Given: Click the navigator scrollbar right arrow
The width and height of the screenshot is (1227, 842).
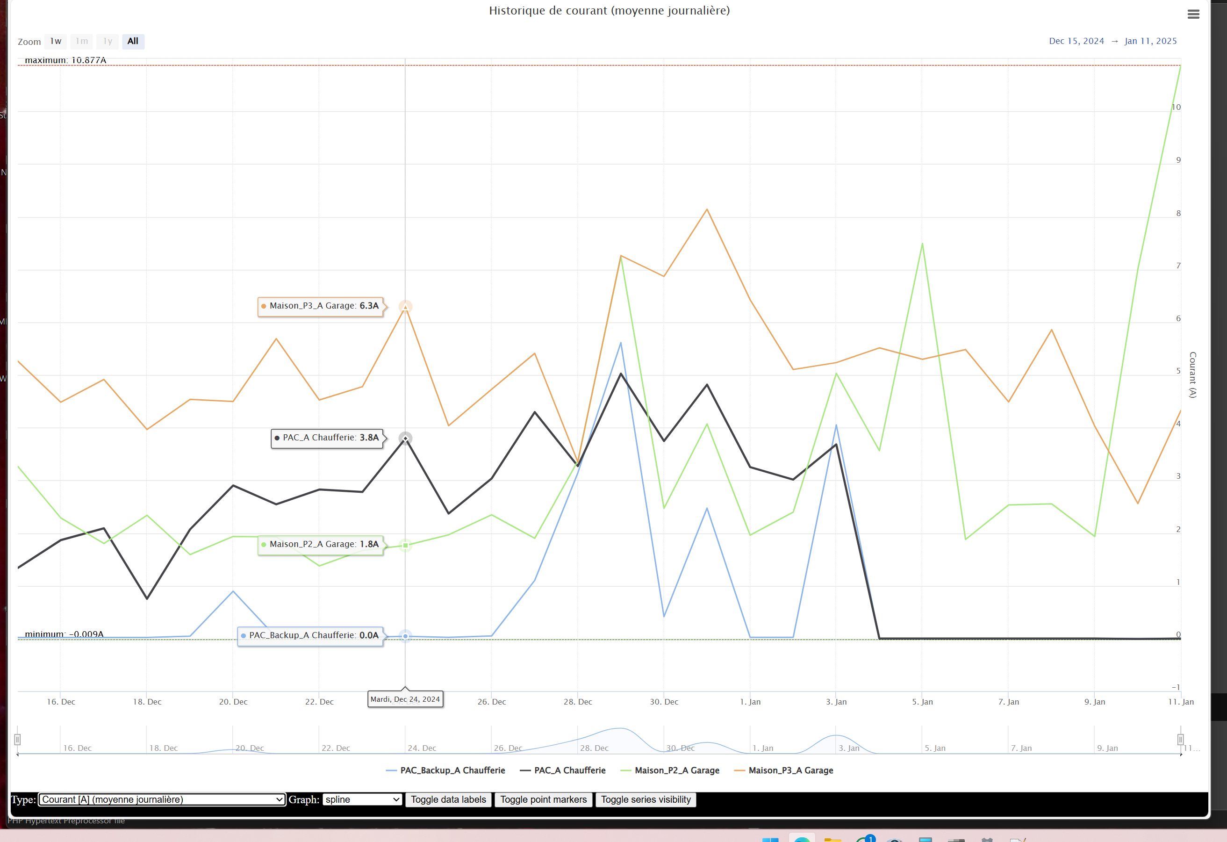Looking at the screenshot, I should (x=1181, y=754).
